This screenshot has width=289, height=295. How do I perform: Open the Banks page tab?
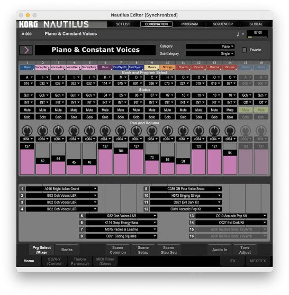[67, 250]
